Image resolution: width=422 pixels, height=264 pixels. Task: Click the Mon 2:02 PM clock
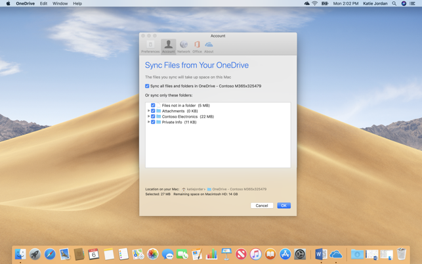[346, 3]
